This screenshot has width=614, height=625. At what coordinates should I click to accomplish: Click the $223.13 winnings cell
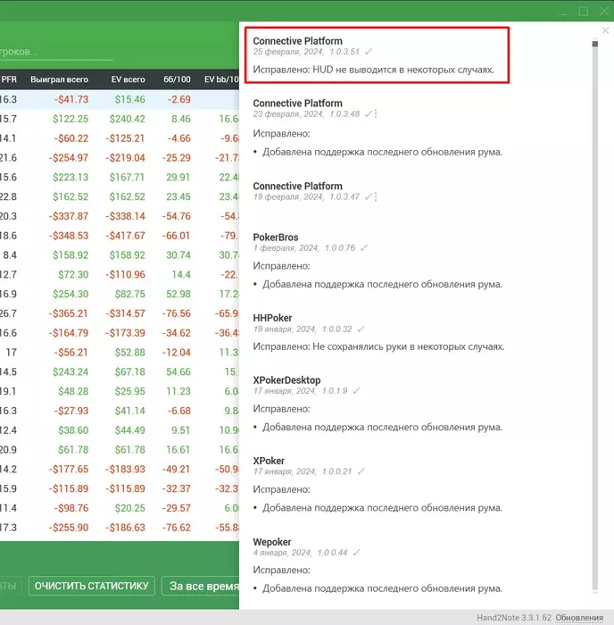pos(71,178)
